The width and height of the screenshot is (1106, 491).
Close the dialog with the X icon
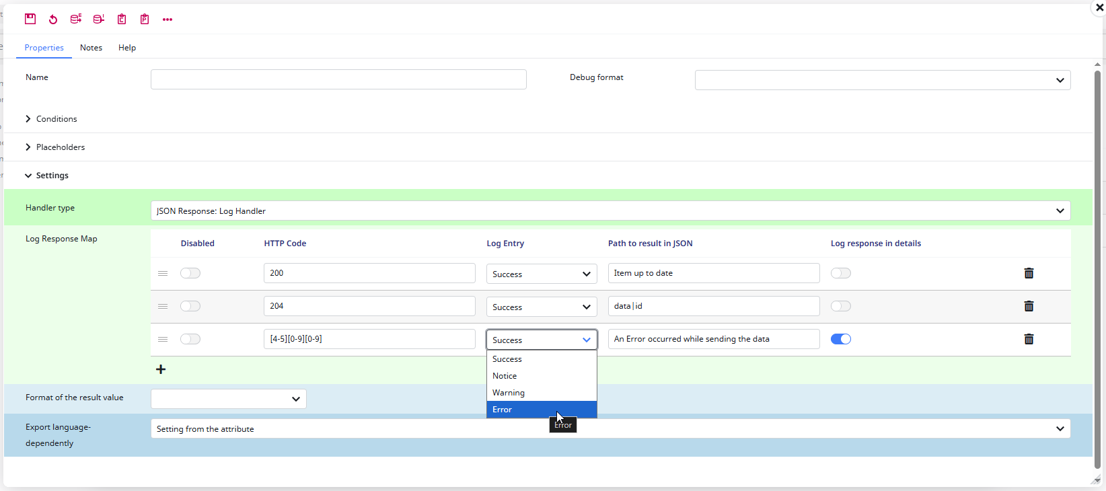tap(1099, 7)
